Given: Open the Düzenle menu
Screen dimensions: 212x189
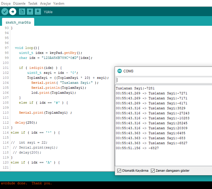Looking at the screenshot, I should [x=19, y=4].
